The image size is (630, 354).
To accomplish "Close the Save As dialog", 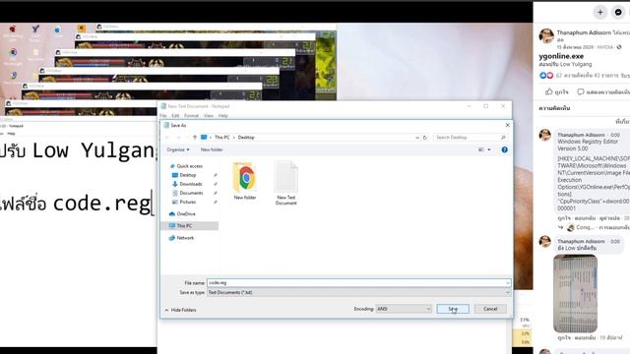I will pos(507,125).
